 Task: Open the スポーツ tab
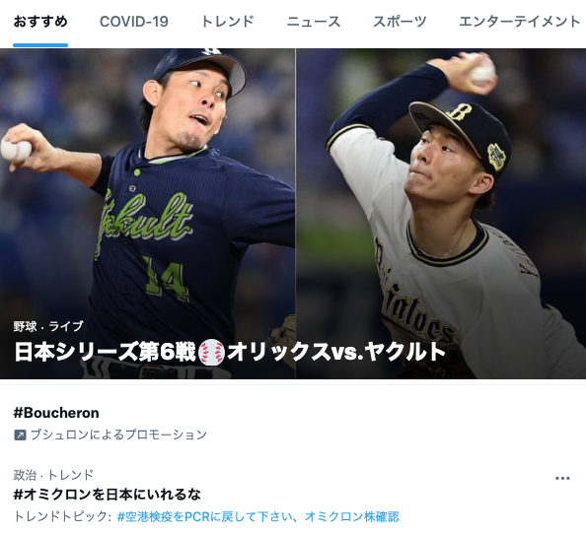tap(400, 22)
